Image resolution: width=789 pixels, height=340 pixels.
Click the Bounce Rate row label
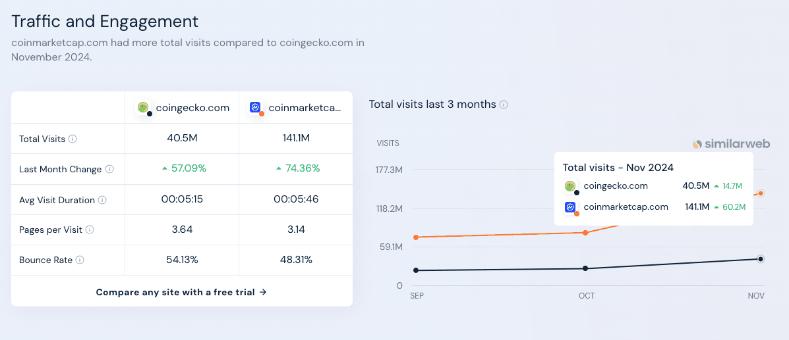tap(45, 260)
